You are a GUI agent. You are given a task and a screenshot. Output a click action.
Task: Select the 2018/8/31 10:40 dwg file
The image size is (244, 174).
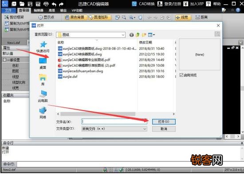[97, 48]
